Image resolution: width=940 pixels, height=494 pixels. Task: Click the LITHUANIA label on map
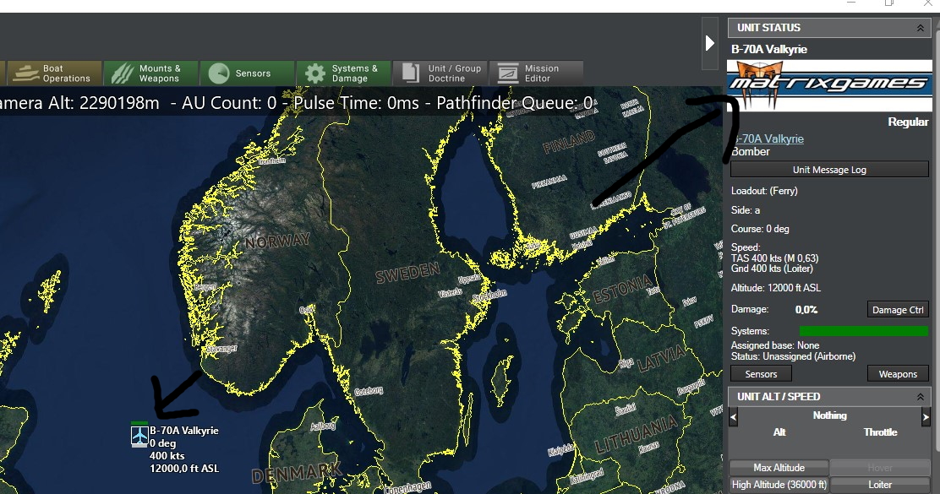coord(636,435)
